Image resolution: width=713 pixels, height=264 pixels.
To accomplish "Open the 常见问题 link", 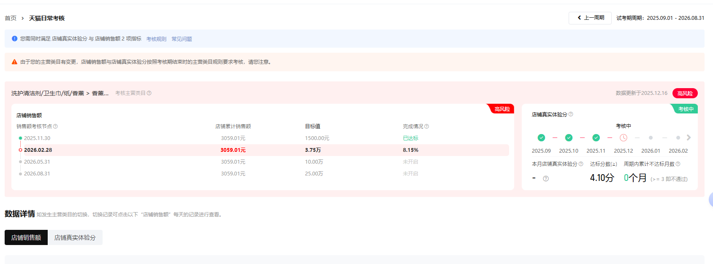I will click(x=182, y=39).
